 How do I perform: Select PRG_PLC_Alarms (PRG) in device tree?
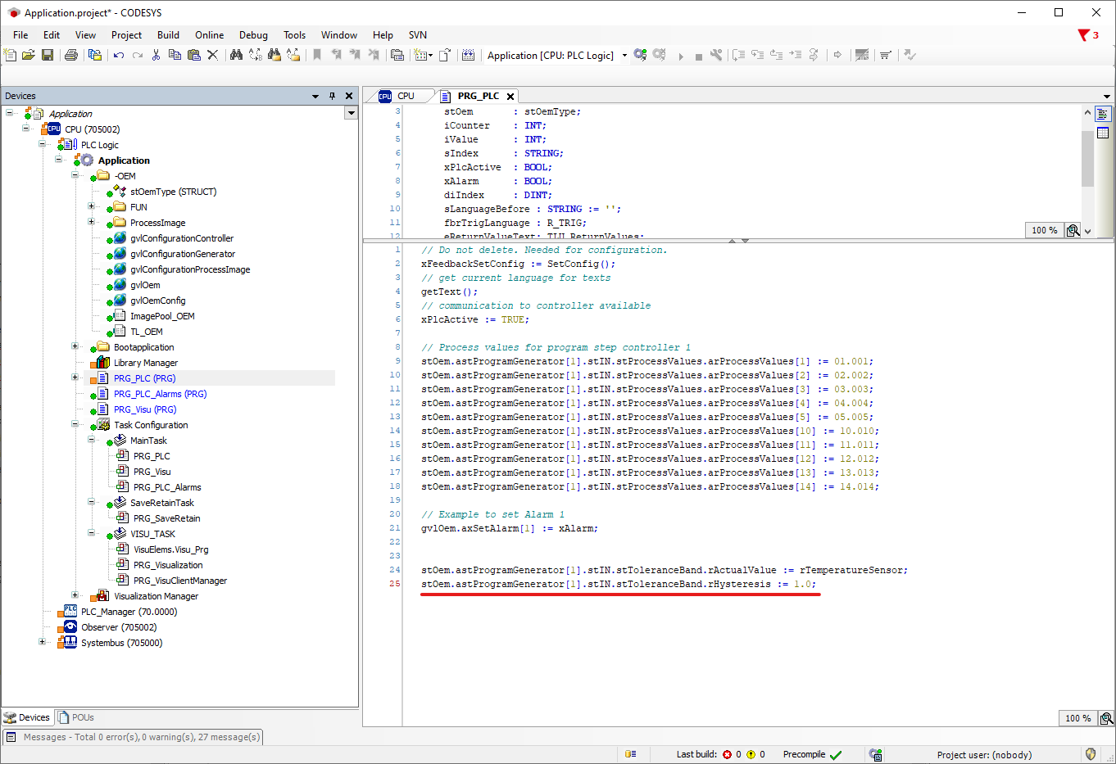[160, 394]
